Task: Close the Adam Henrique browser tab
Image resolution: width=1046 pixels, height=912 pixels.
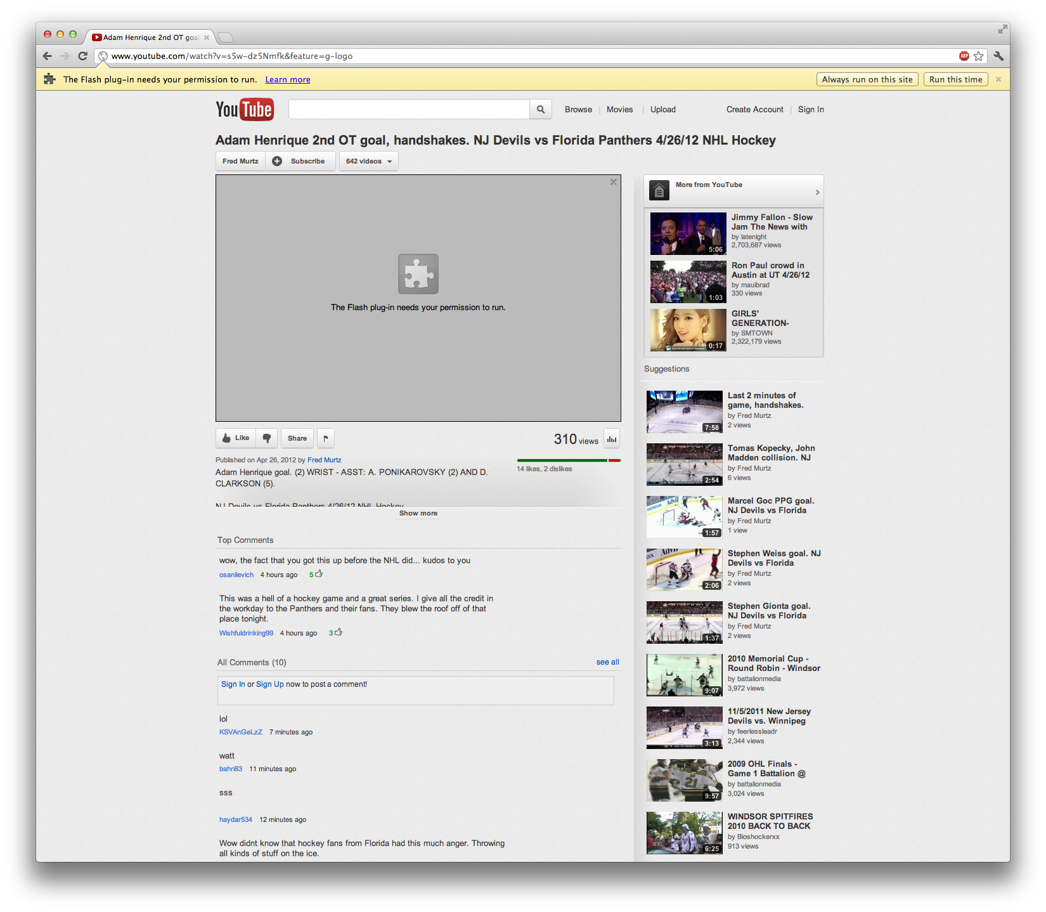Action: [207, 37]
